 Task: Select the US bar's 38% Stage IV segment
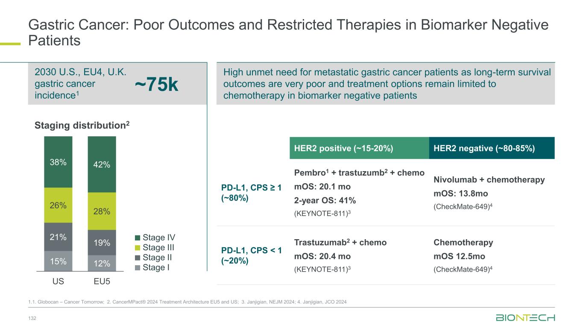click(58, 162)
